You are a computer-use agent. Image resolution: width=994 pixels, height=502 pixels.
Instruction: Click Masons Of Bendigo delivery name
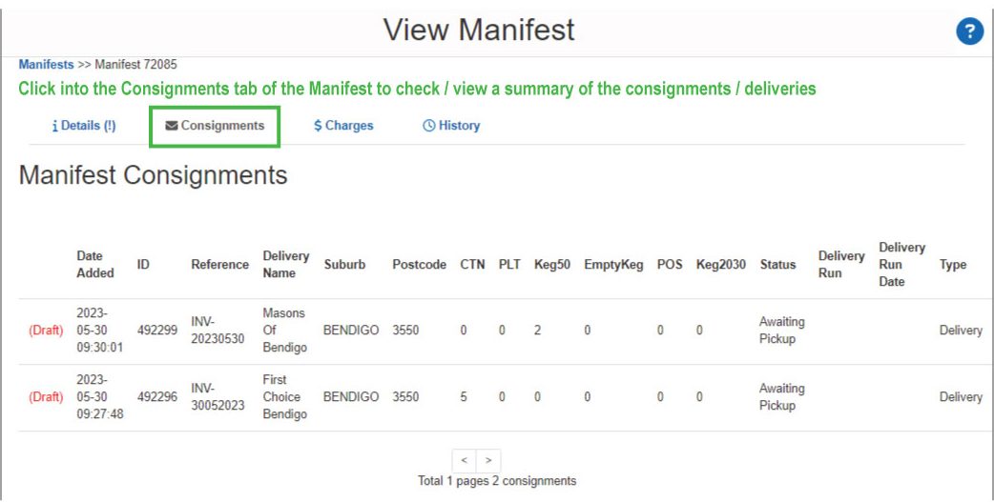click(x=284, y=331)
